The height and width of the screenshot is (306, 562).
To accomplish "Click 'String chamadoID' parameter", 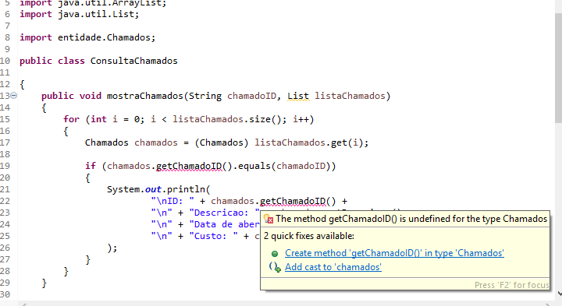I will click(x=233, y=96).
